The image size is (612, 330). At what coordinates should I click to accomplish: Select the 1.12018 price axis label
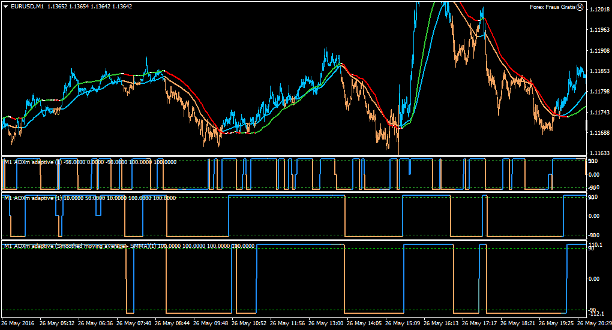click(x=599, y=10)
